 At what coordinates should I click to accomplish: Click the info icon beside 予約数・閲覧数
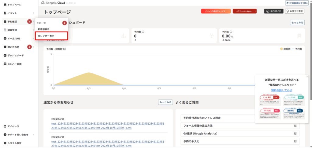tap(65, 49)
